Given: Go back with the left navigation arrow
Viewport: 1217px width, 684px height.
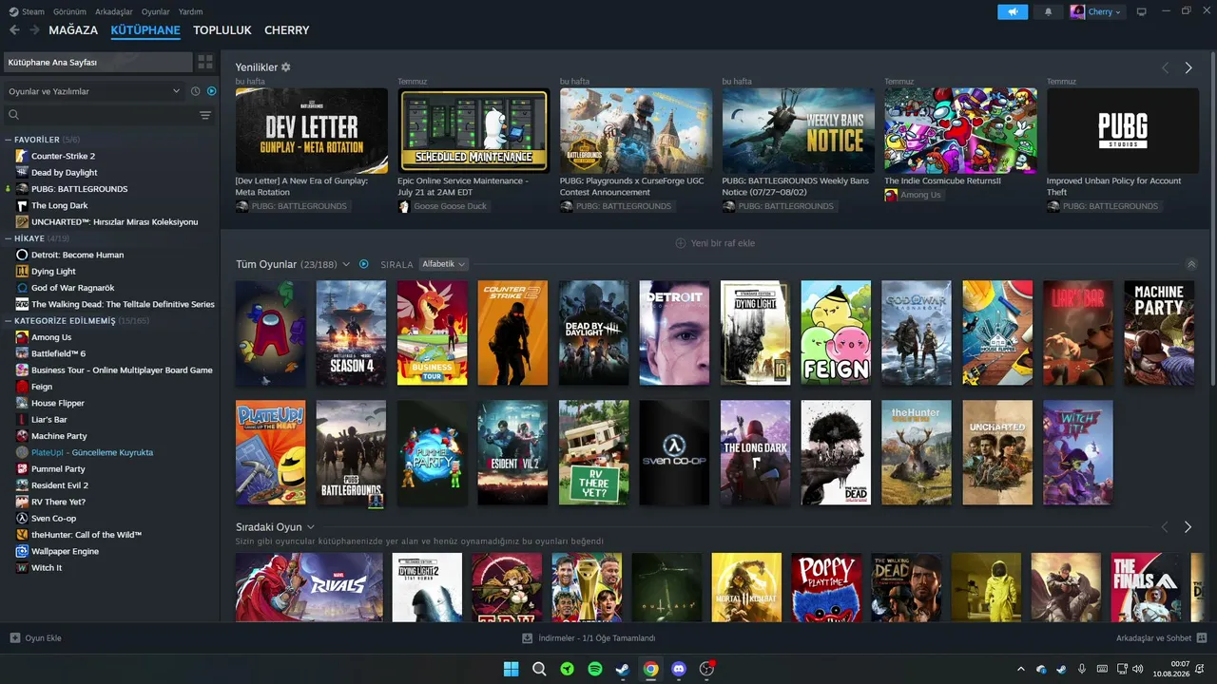Looking at the screenshot, I should 14,30.
